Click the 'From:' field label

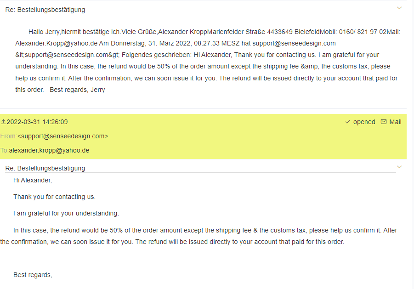click(9, 136)
